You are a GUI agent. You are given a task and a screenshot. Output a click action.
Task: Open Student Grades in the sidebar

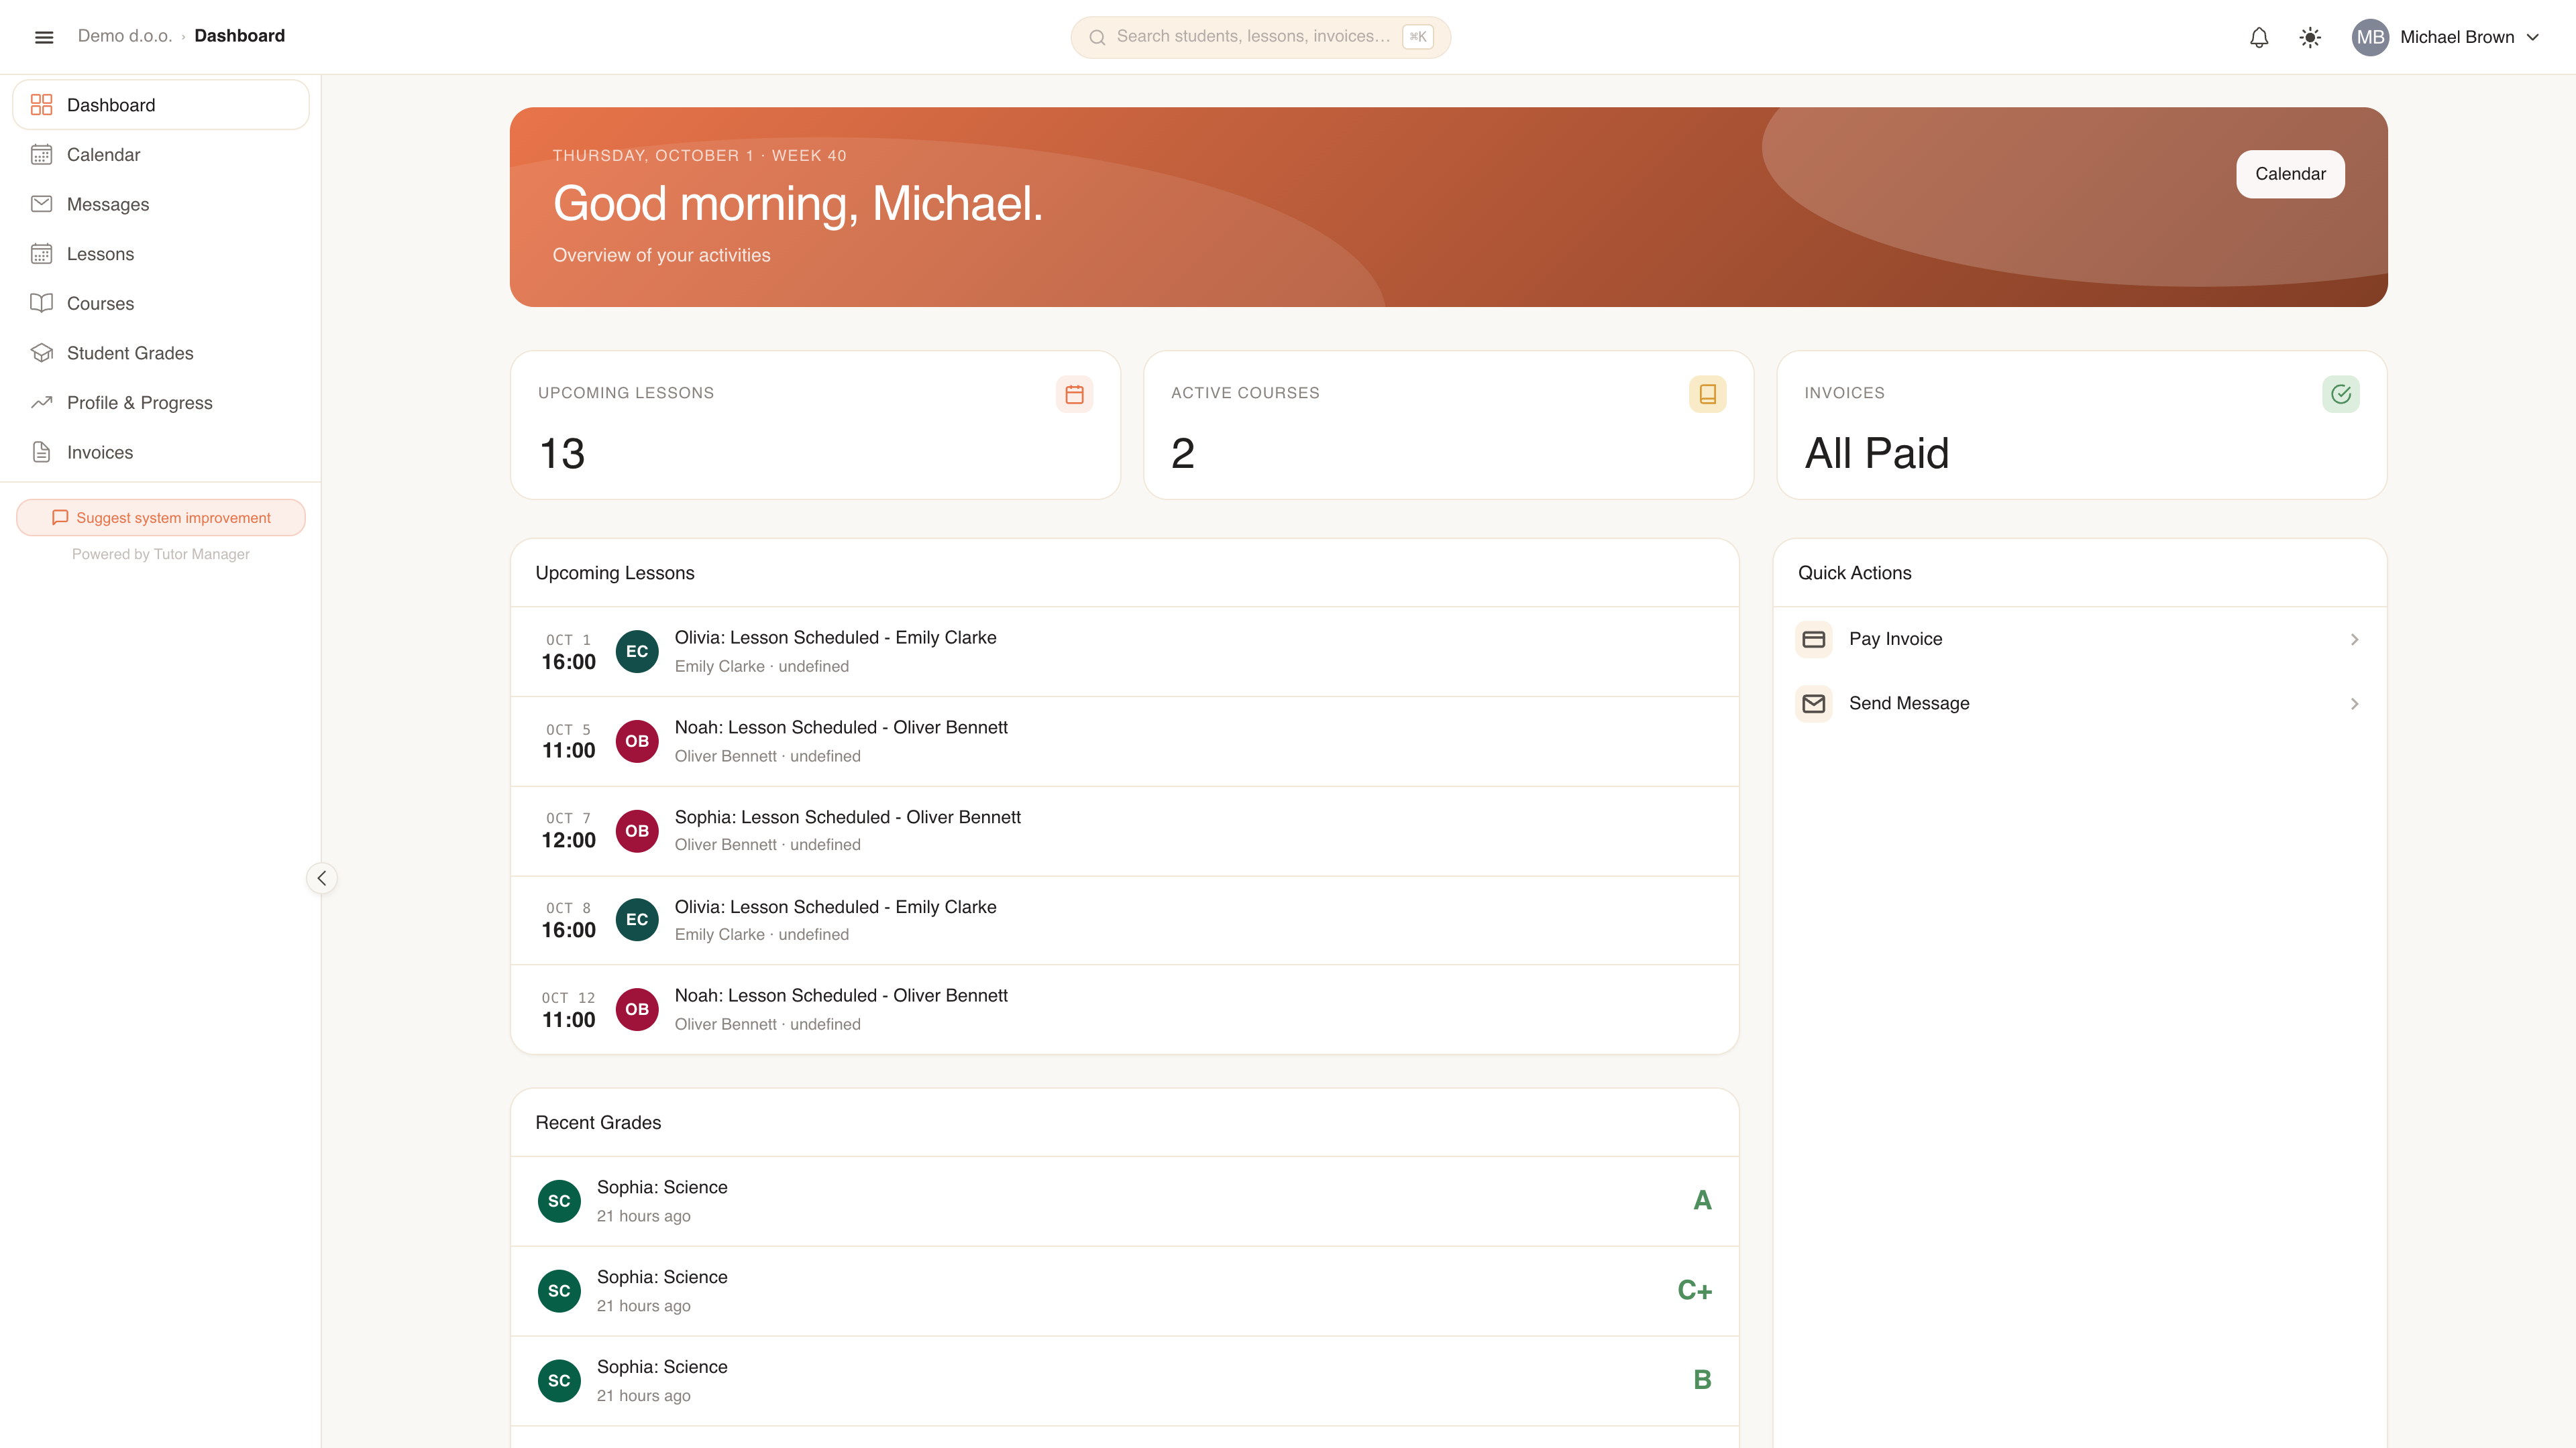161,353
